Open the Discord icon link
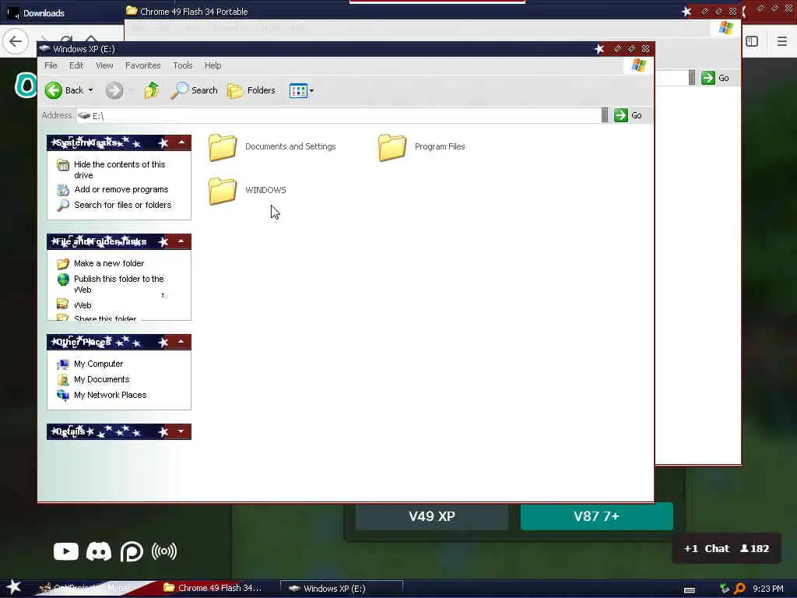The image size is (797, 598). pos(99,552)
